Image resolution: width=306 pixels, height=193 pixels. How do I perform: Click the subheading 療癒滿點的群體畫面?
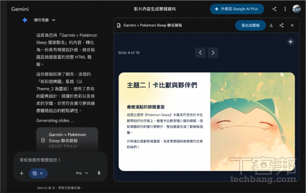[146, 107]
